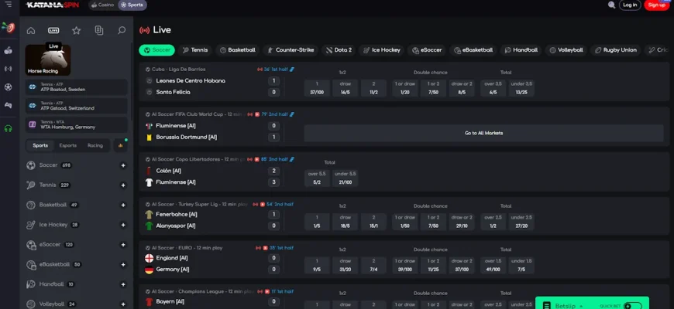Select the Rugby Union filter tab
This screenshot has height=309, width=674.
(616, 50)
